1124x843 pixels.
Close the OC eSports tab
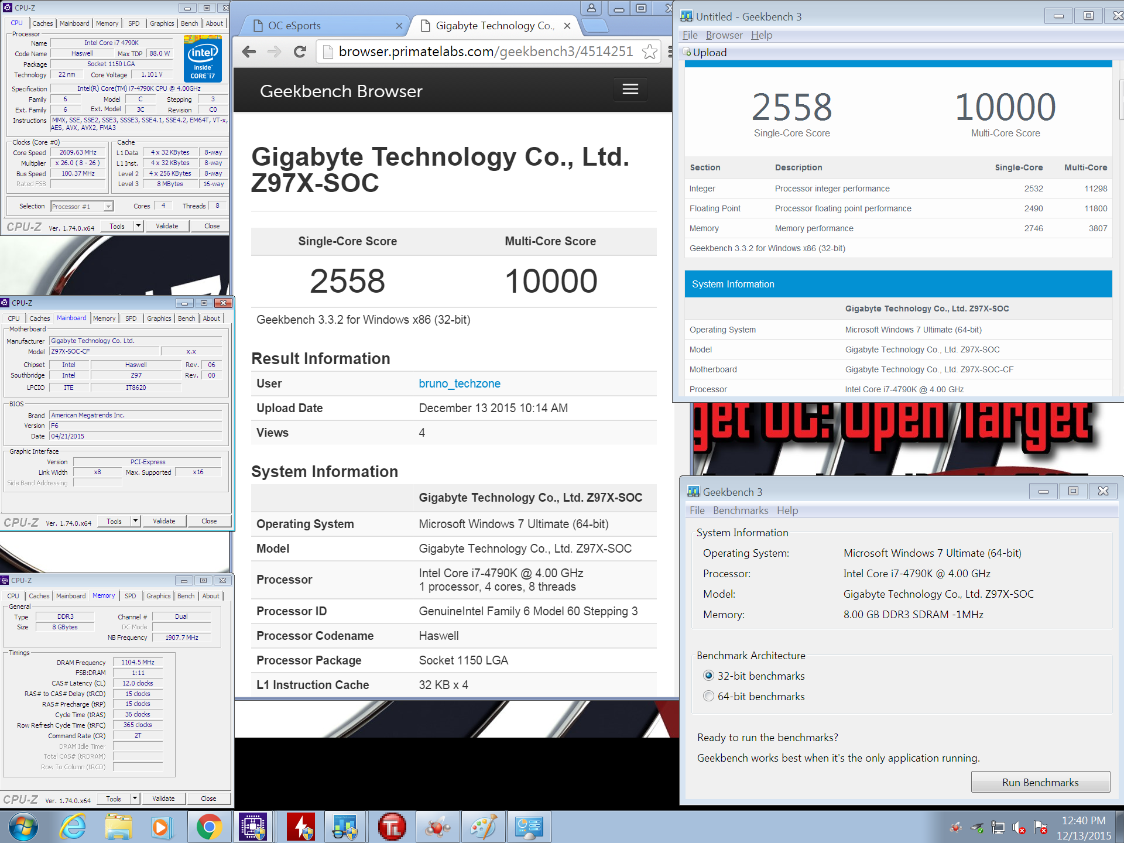coord(399,26)
